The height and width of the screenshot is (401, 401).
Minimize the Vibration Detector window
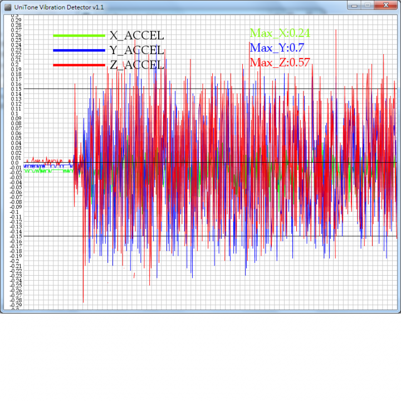[x=354, y=6]
